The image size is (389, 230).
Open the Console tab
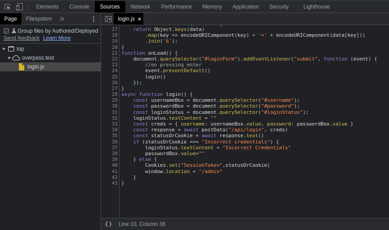click(79, 7)
